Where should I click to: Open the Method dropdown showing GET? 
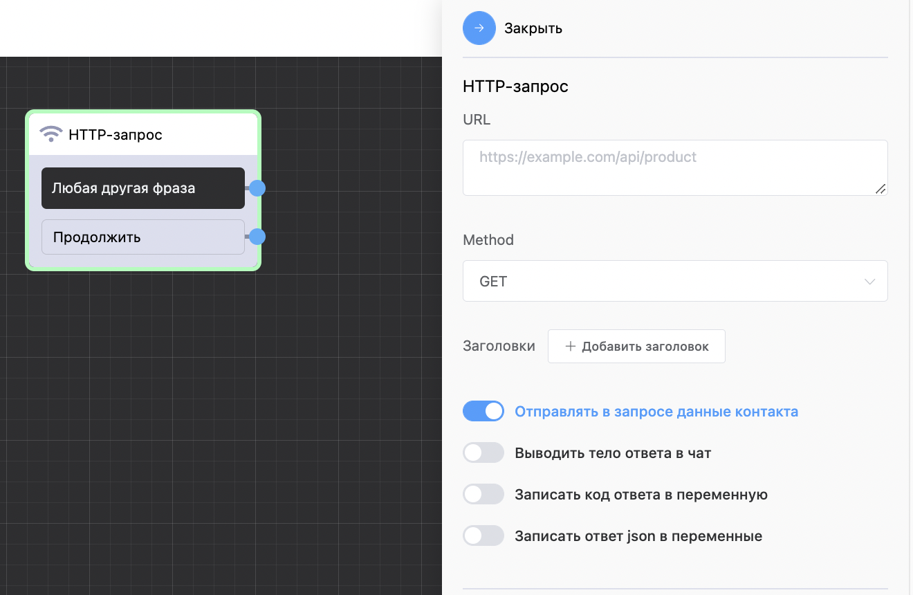[x=675, y=281]
